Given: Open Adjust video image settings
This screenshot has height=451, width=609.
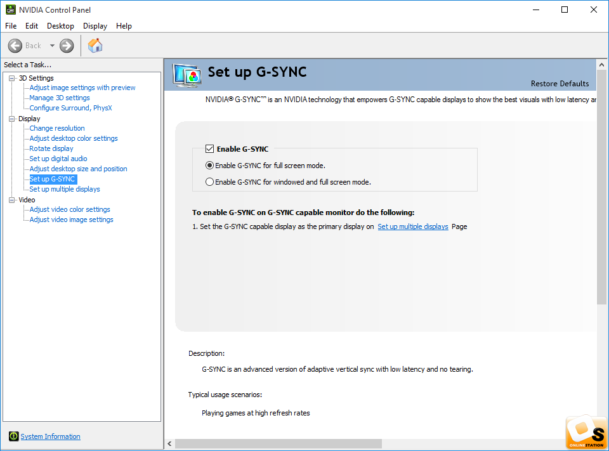Looking at the screenshot, I should (x=72, y=219).
